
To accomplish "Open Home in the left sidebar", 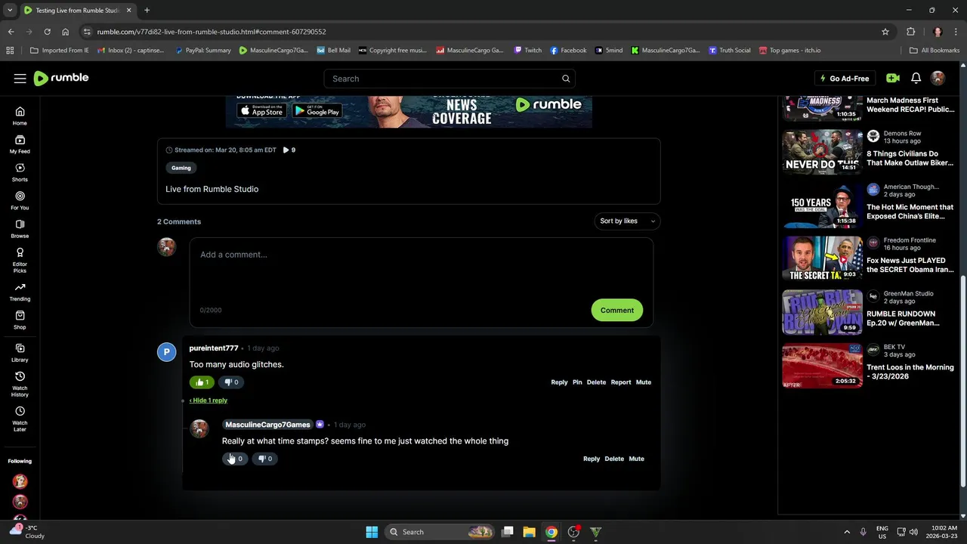I will (x=20, y=116).
